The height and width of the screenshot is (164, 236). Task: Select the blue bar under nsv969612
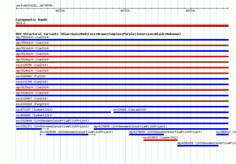click(222, 135)
